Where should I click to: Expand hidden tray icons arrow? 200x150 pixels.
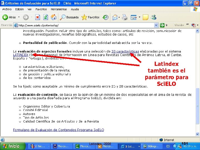[x=175, y=146]
